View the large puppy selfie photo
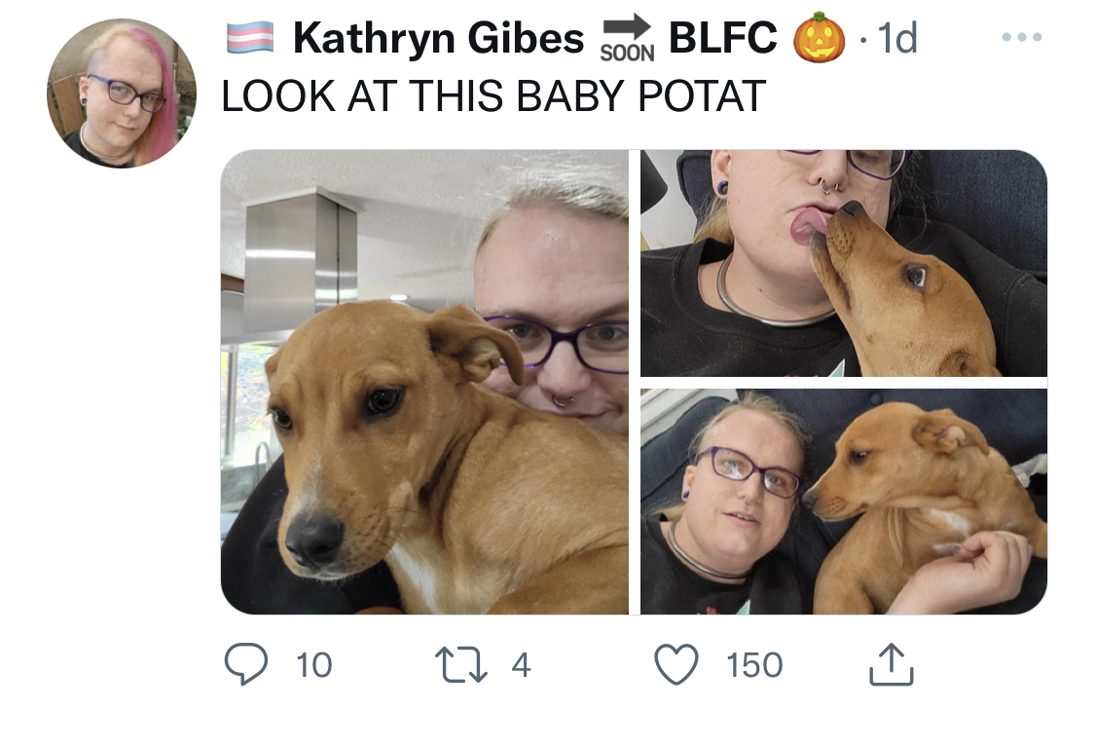Screen dimensions: 1095x746 pyautogui.click(x=424, y=382)
